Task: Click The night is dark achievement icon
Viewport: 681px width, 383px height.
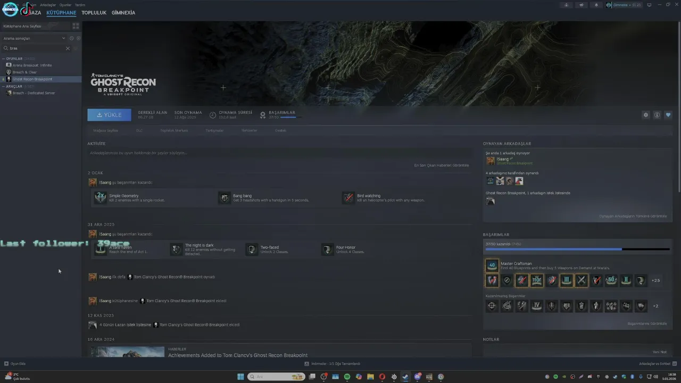Action: click(x=176, y=249)
